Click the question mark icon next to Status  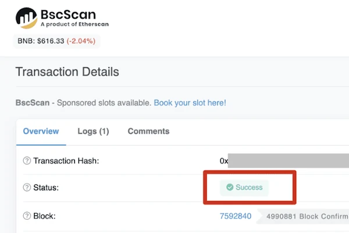27,188
